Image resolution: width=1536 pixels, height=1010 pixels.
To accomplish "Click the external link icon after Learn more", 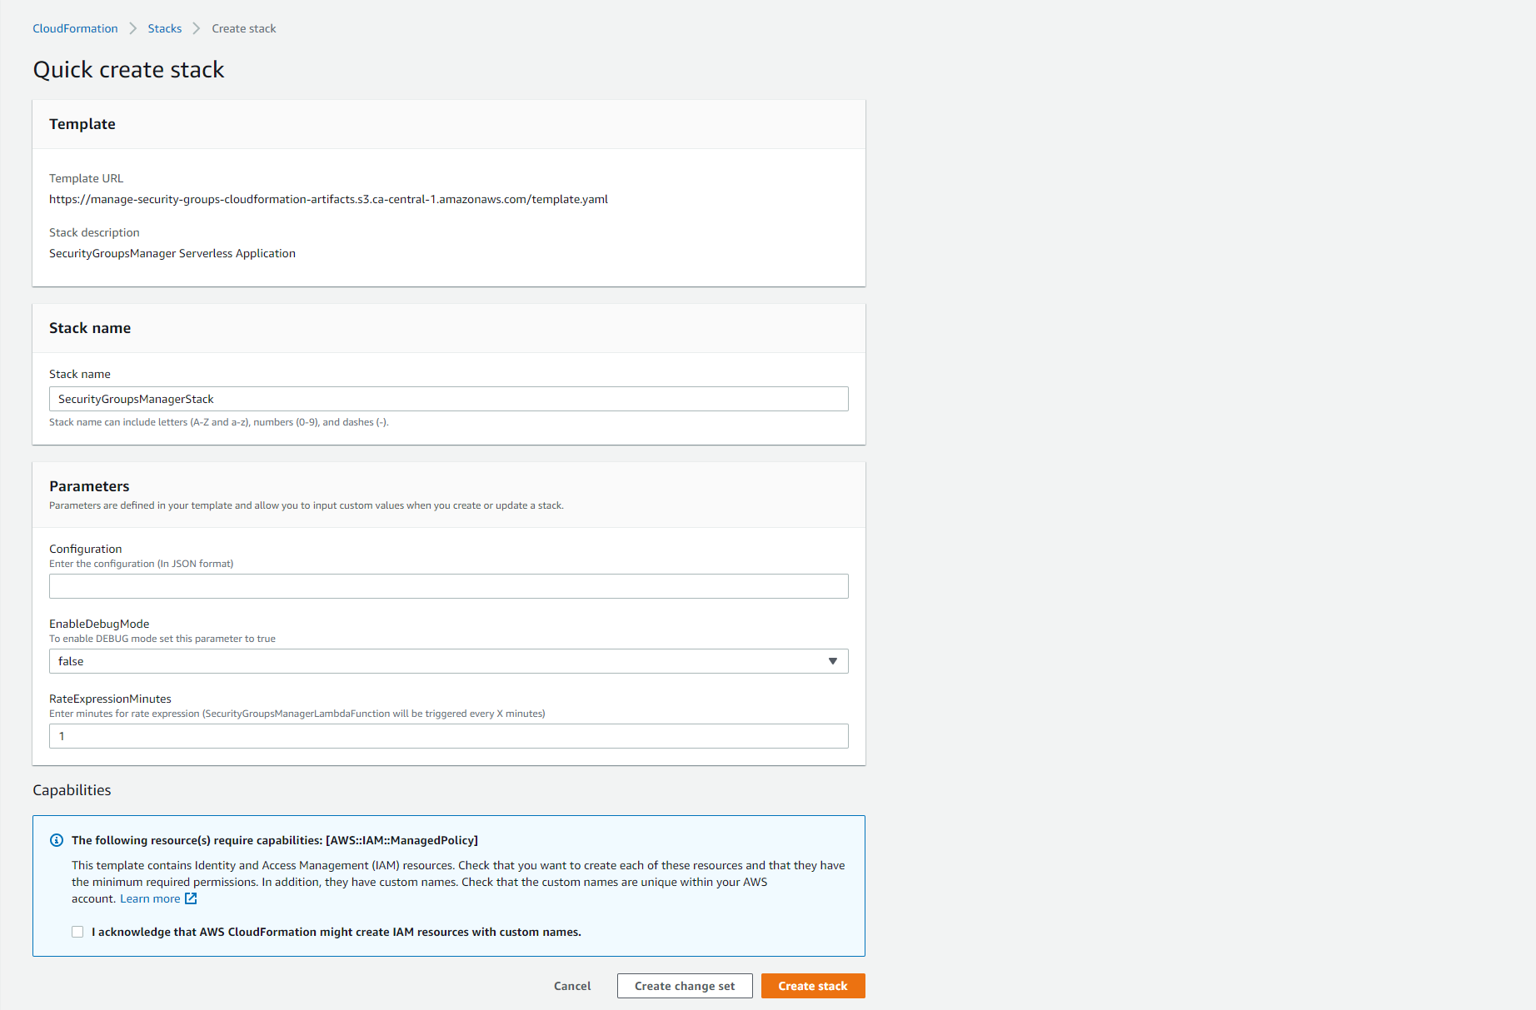I will click(x=191, y=898).
